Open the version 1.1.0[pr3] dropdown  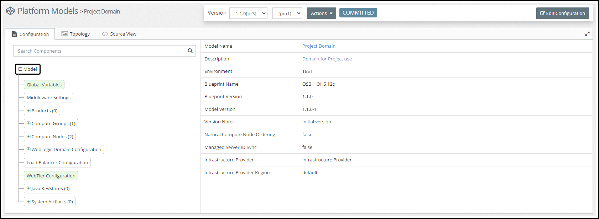coord(248,14)
